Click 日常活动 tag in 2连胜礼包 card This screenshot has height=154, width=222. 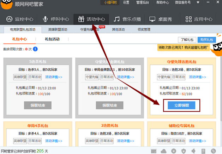tap(107, 141)
